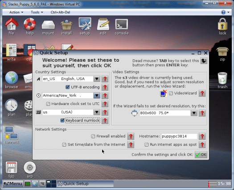Open the Tools menu

(x=37, y=12)
